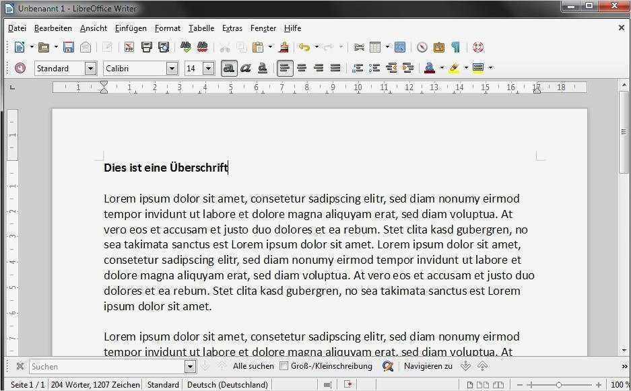The width and height of the screenshot is (631, 391).
Task: Center the text horizontally
Action: [x=302, y=68]
